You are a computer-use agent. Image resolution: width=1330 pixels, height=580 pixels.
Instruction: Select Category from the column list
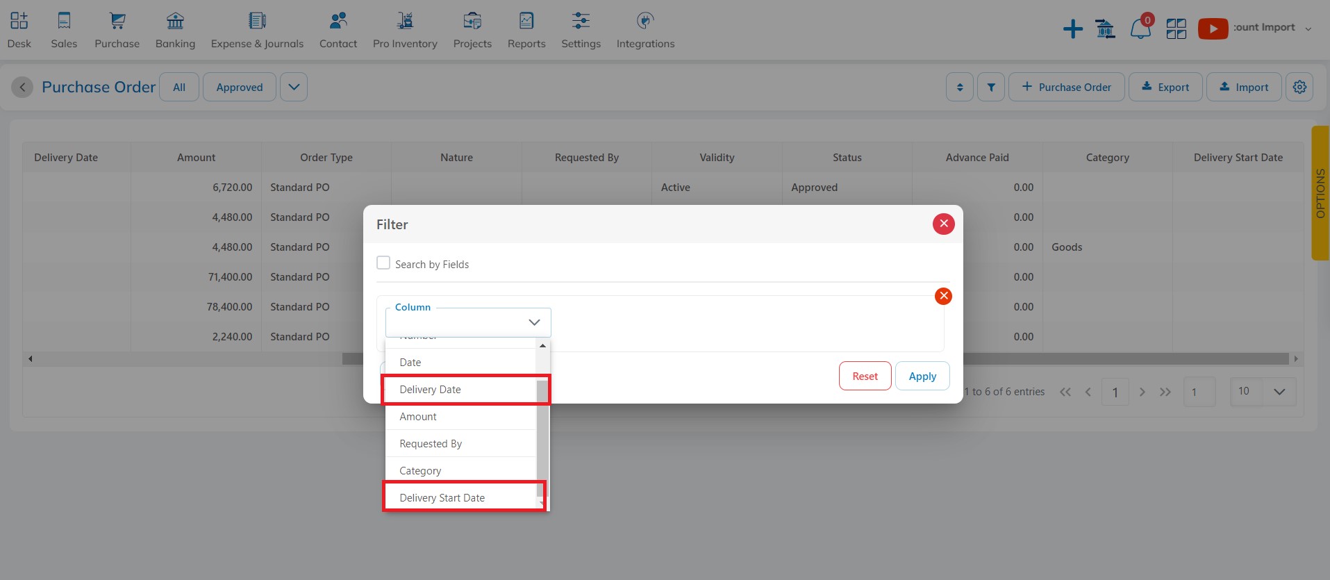tap(460, 470)
